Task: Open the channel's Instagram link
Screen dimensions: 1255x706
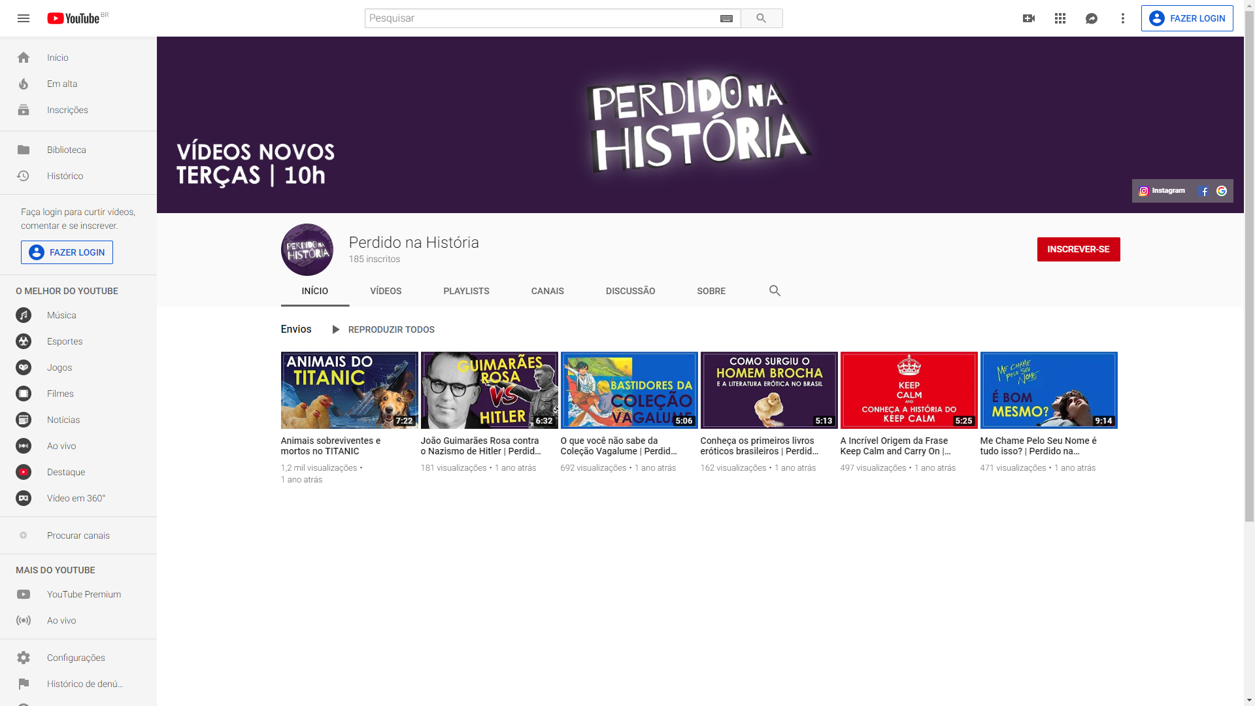Action: point(1162,191)
